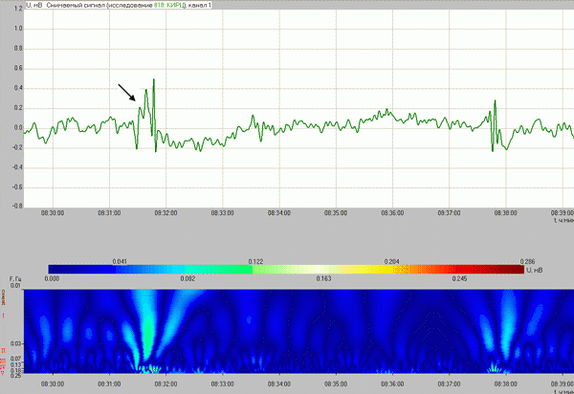Click the -0.4 value on voltage axis
This screenshot has height=394, width=574.
(17, 167)
